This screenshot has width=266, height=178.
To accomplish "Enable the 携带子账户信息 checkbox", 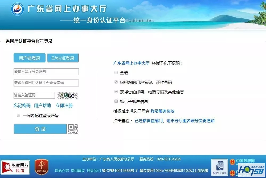I will tap(116, 101).
